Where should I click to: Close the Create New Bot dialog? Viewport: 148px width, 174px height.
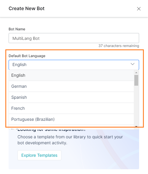139,9
